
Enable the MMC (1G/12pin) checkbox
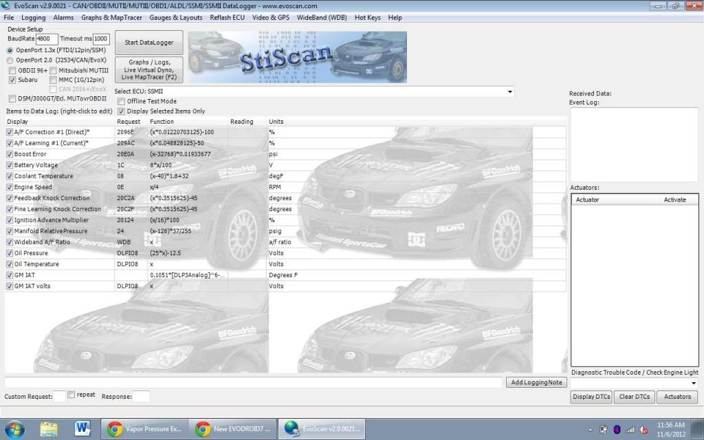(53, 80)
